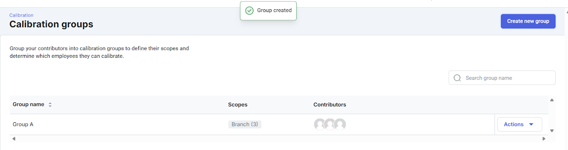Screen dimensions: 568x150
Task: Open the Create new group button
Action: (x=528, y=21)
